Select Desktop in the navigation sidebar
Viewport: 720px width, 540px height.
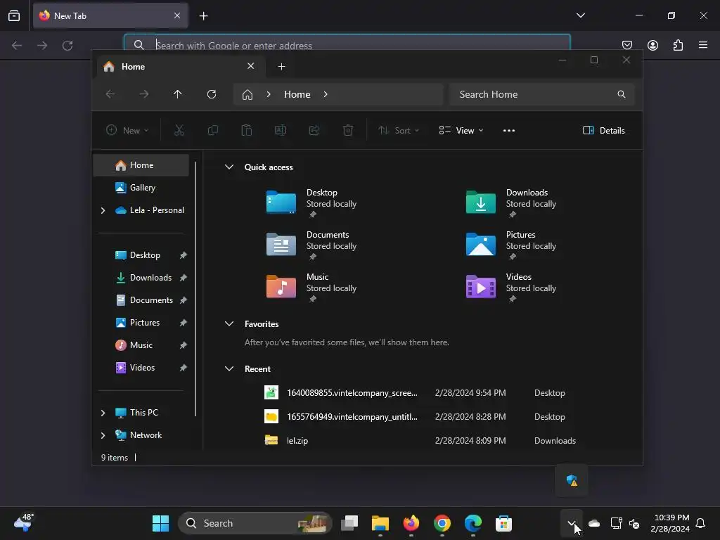point(141,255)
